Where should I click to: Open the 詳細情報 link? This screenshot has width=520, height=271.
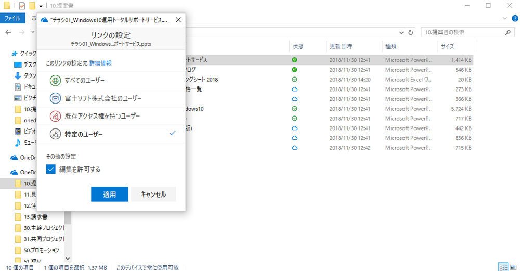pyautogui.click(x=100, y=63)
